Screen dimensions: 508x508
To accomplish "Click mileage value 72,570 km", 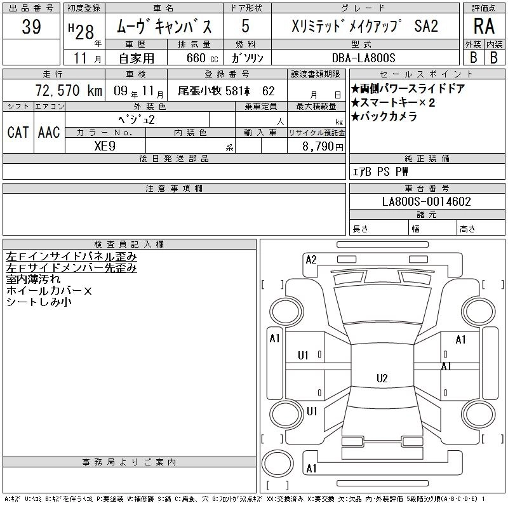I will 69,90.
